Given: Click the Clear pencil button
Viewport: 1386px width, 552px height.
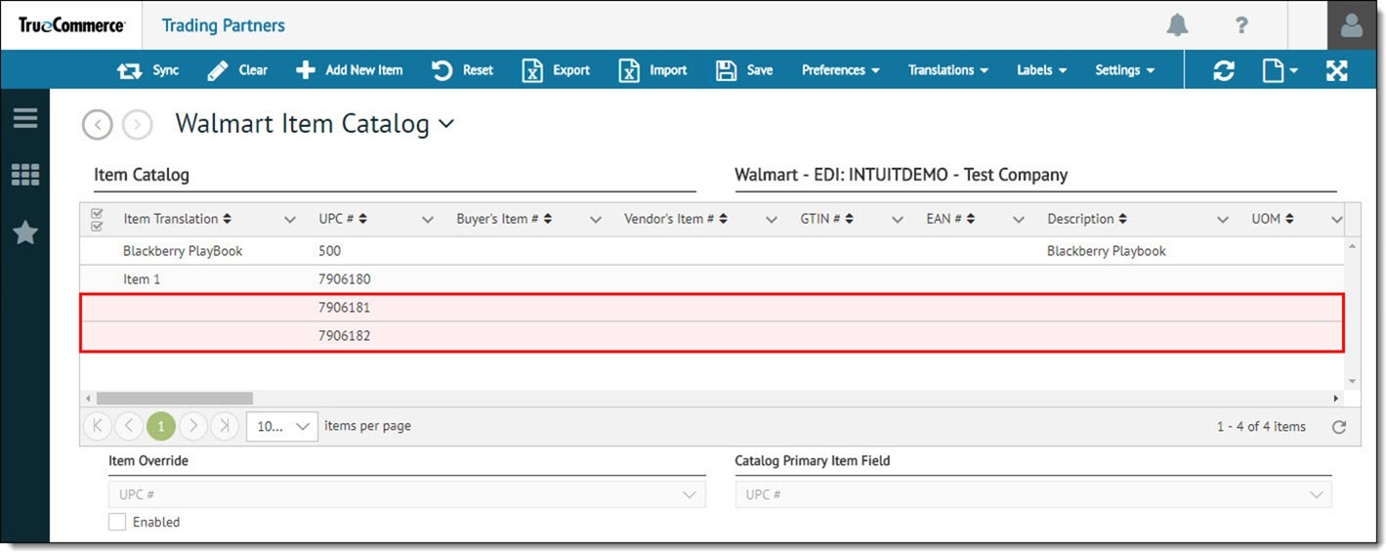Looking at the screenshot, I should (237, 70).
